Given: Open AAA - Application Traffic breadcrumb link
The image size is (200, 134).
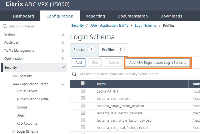Looking at the screenshot, I should click(x=109, y=26).
